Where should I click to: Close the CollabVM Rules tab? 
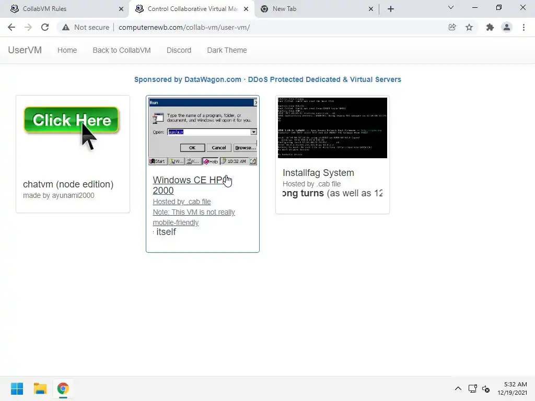[x=121, y=9]
